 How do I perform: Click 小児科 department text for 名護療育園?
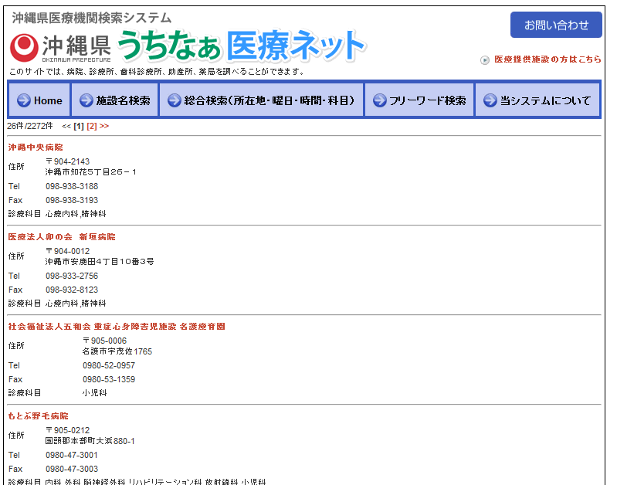coord(94,393)
